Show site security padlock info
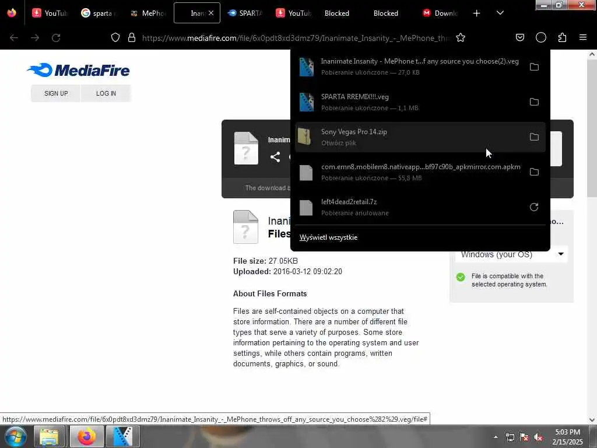Viewport: 597px width, 448px height. coord(132,38)
